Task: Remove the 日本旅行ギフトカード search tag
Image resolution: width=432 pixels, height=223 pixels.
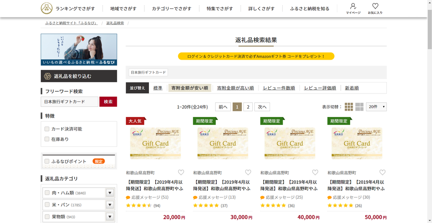Action: coord(148,72)
